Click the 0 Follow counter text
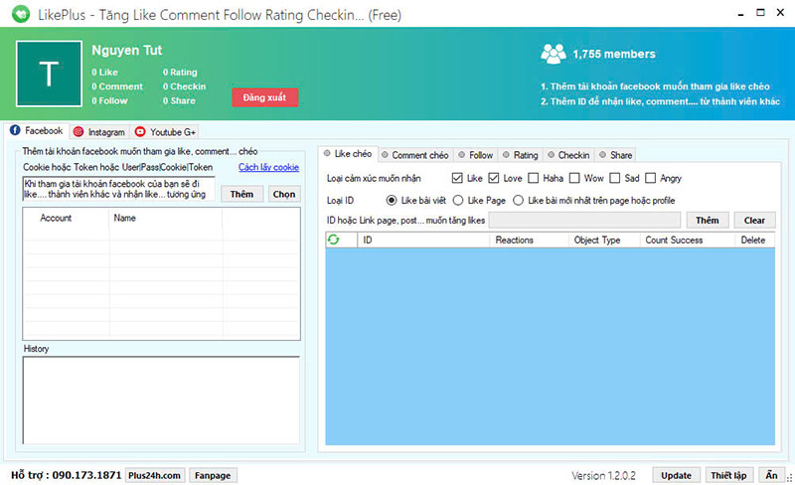Viewport: 795px width, 485px height. click(109, 100)
